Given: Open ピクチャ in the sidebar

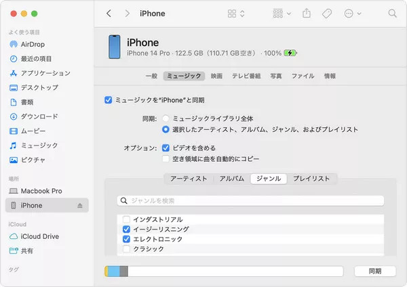Looking at the screenshot, I should point(28,160).
